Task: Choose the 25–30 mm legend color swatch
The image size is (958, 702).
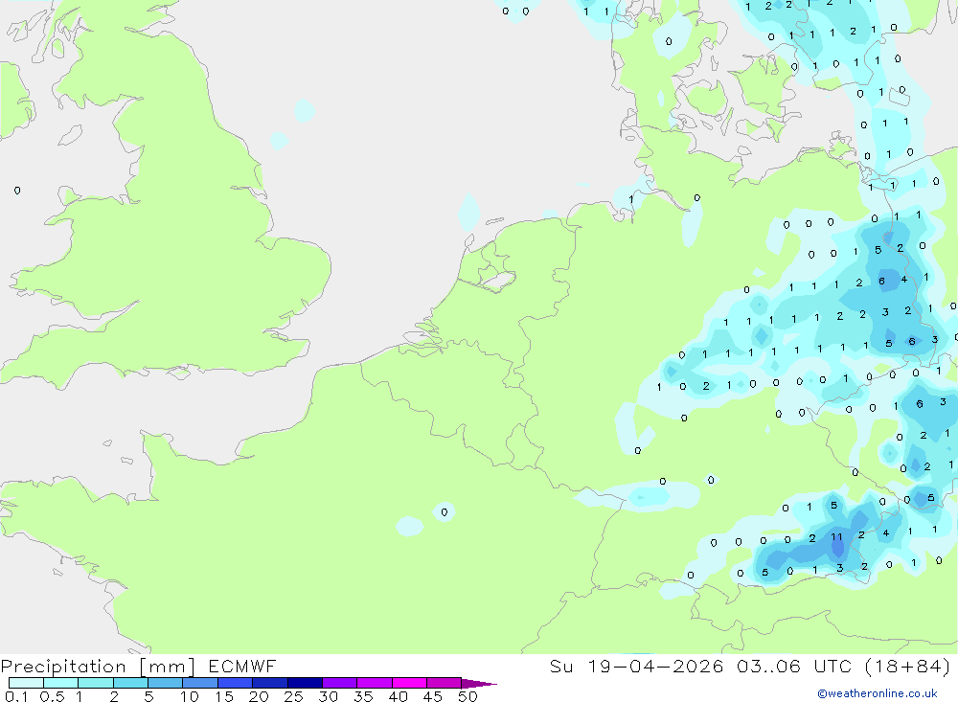Action: (x=305, y=683)
